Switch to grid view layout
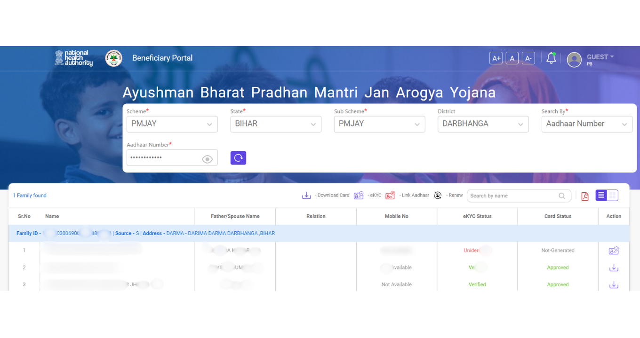 [x=612, y=196]
